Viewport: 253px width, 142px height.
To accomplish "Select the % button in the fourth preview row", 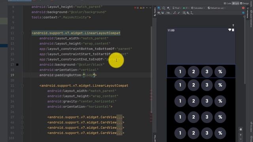I will (220, 117).
